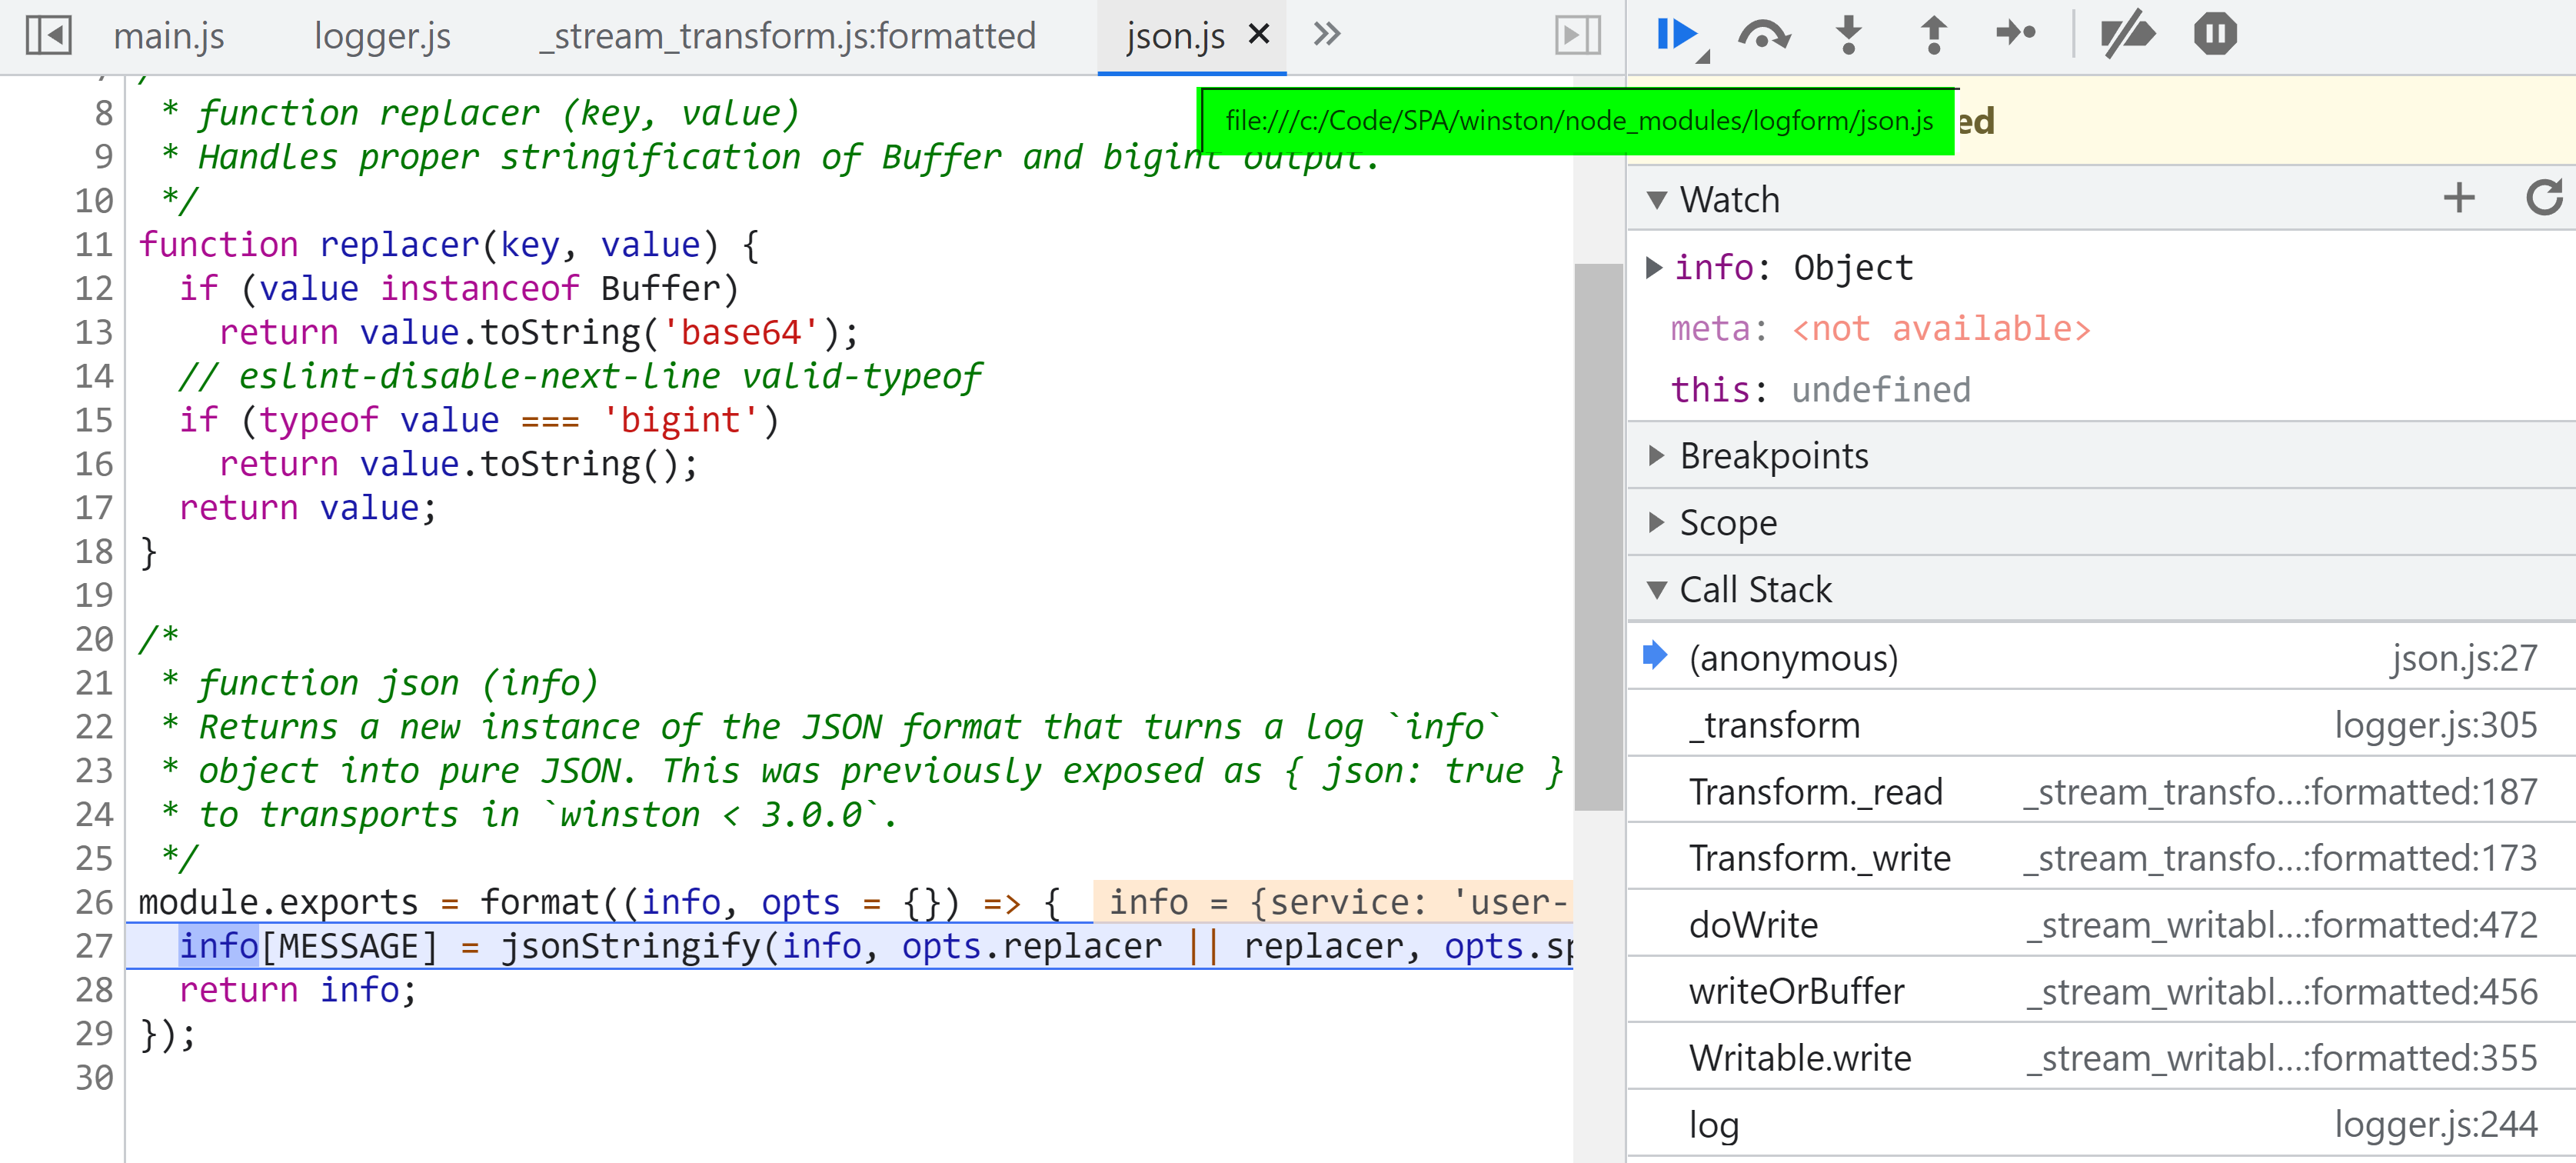Hide the debugger sidebar panel
2576x1163 pixels.
pos(1577,35)
